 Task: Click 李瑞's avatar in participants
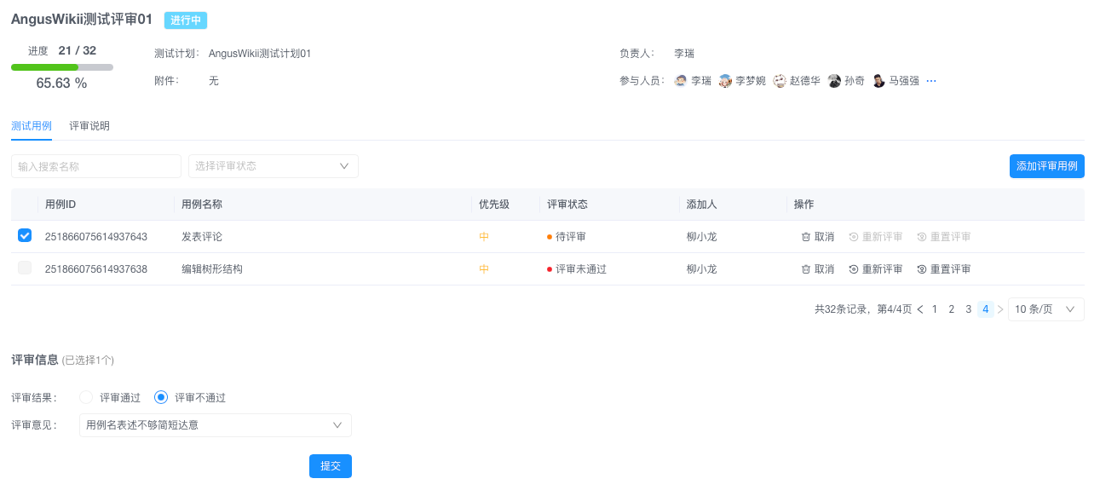(x=681, y=81)
